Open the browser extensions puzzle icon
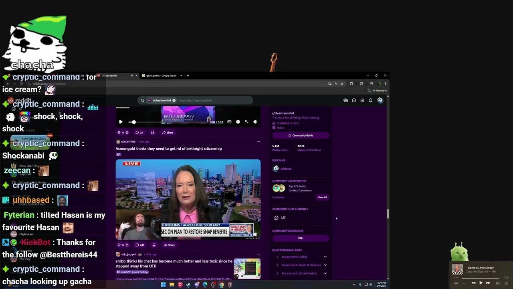The width and height of the screenshot is (513, 289). pyautogui.click(x=351, y=84)
